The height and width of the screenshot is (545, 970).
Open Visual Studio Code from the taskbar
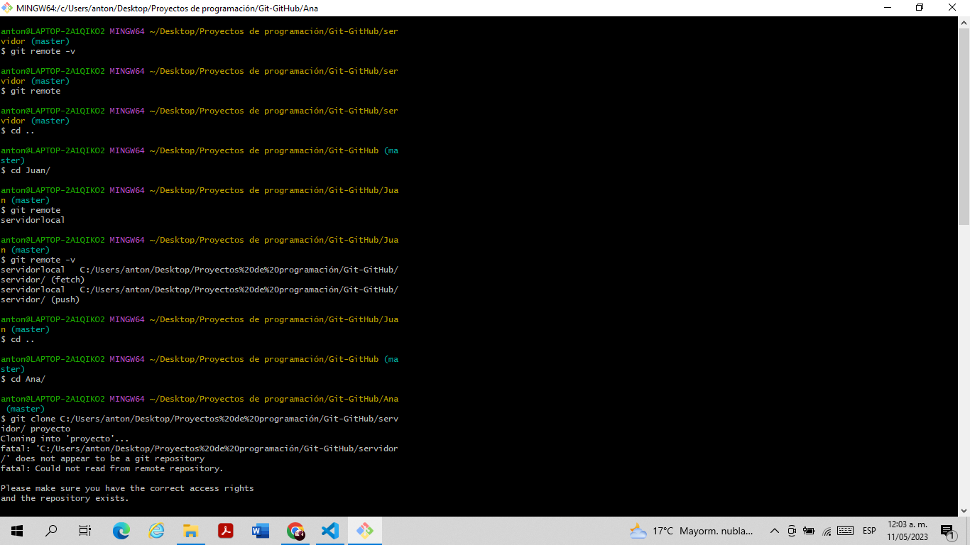[x=330, y=531]
